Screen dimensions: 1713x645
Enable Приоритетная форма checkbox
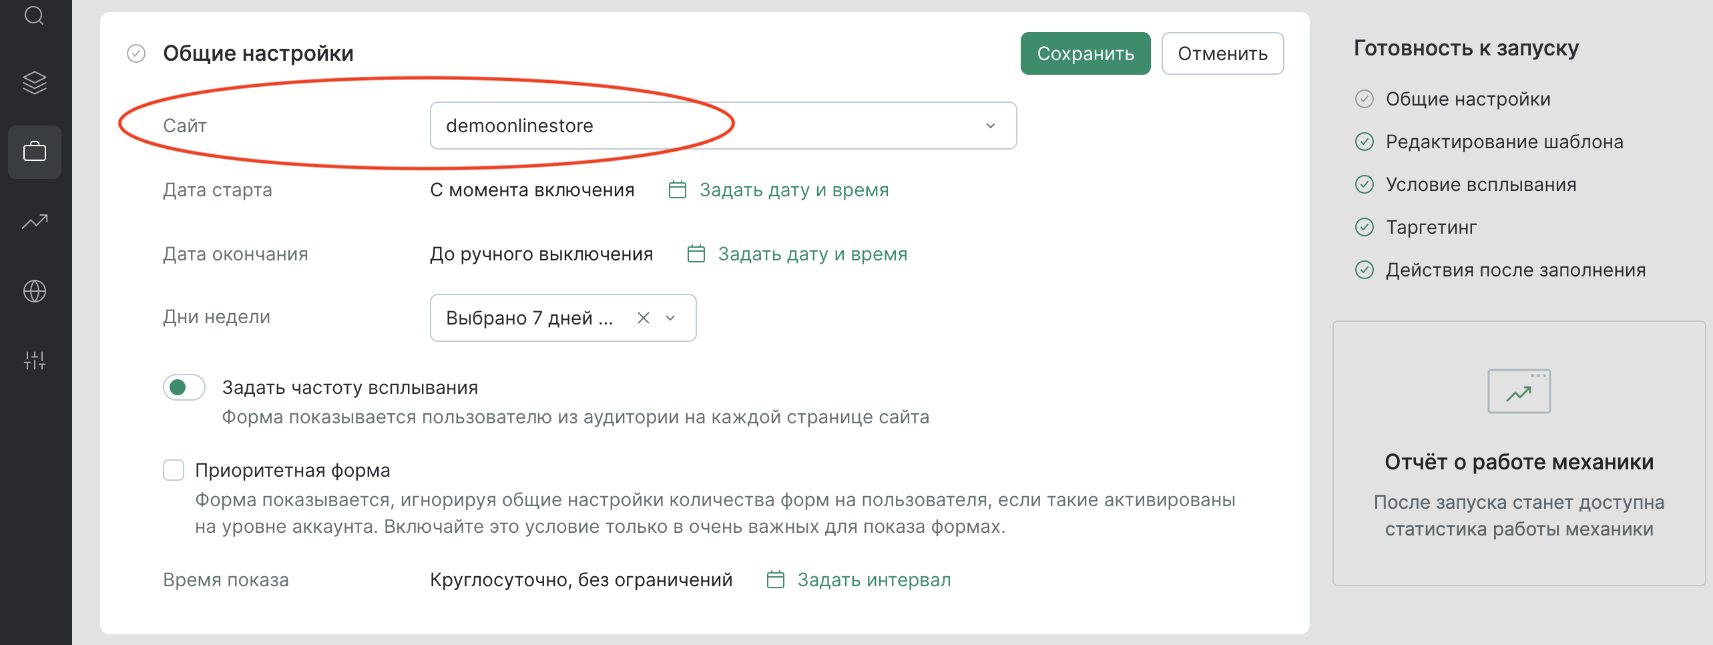click(x=174, y=470)
